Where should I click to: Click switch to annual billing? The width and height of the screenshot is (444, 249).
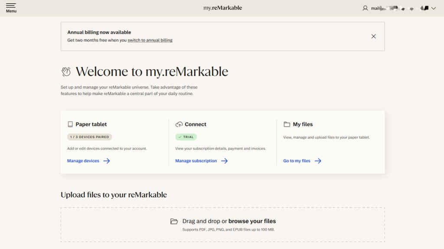[x=150, y=40]
